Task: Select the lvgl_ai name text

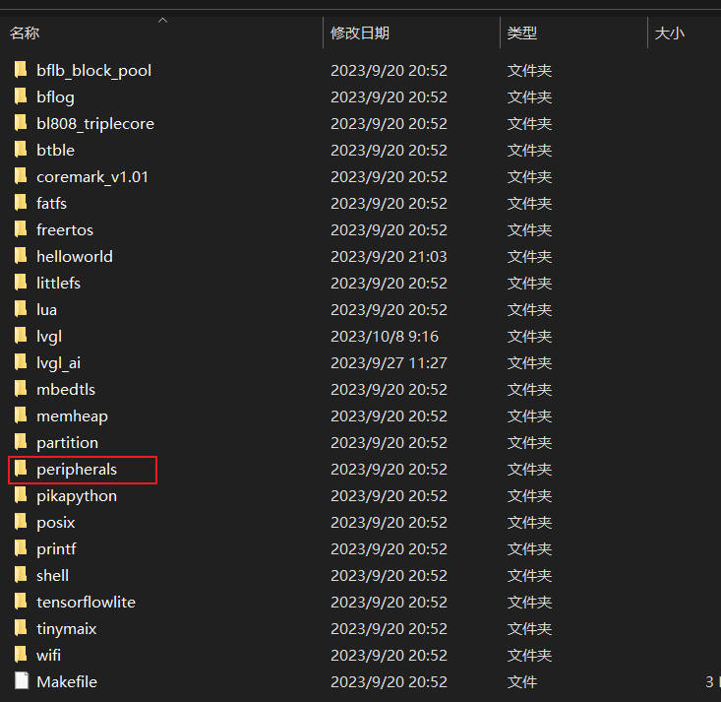Action: click(x=58, y=363)
